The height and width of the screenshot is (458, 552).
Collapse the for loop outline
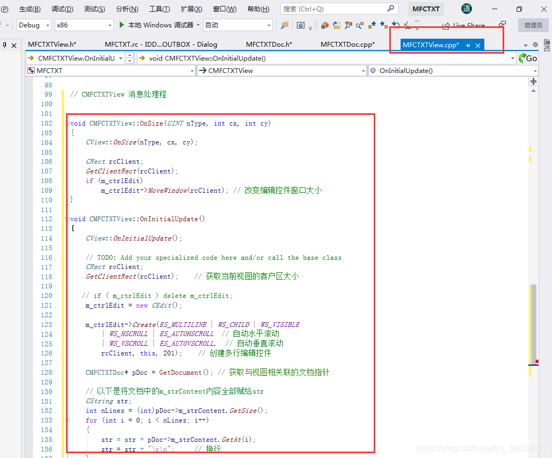pyautogui.click(x=67, y=420)
